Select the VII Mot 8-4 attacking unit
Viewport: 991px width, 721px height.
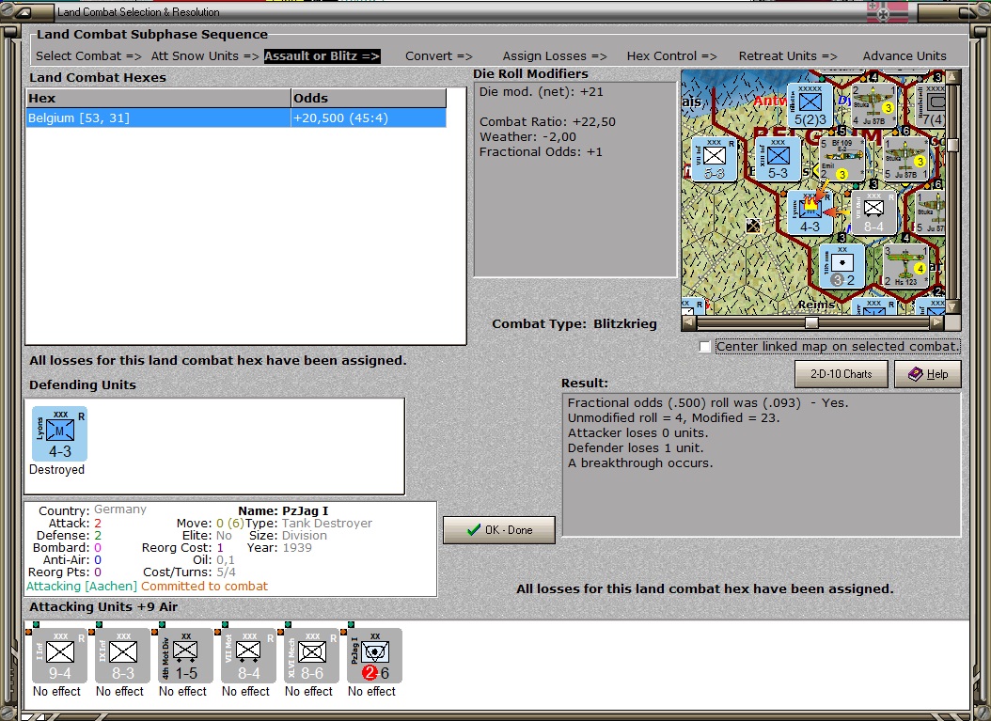[248, 656]
